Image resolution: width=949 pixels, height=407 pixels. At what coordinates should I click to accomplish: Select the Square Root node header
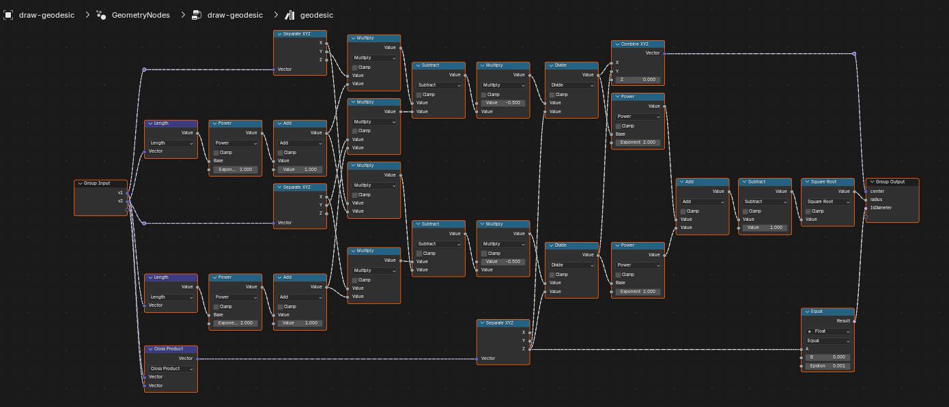click(827, 182)
